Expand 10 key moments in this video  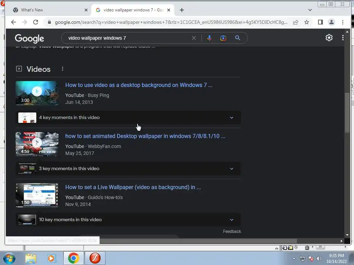click(x=128, y=220)
